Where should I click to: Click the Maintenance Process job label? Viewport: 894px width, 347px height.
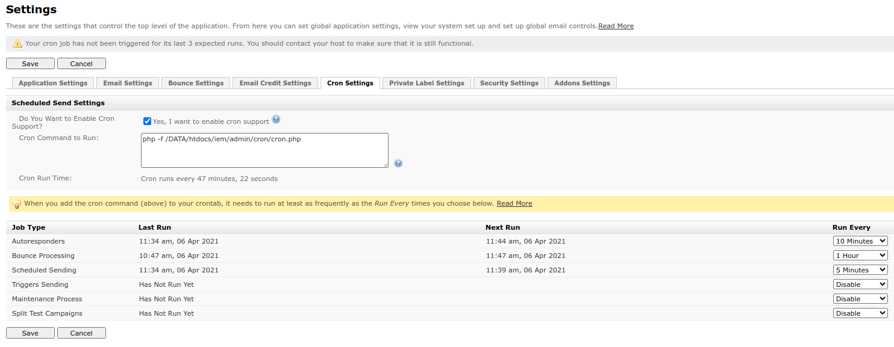click(x=47, y=299)
